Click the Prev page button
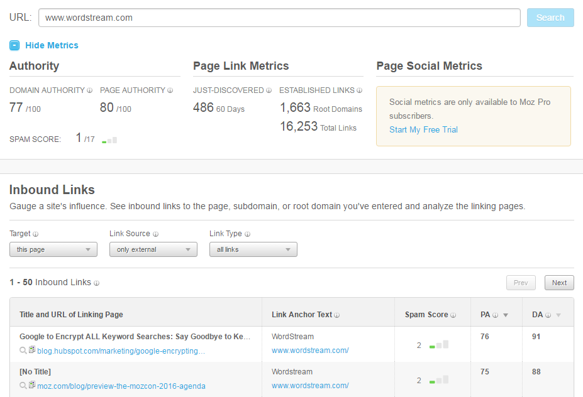This screenshot has width=583, height=397. pos(521,283)
